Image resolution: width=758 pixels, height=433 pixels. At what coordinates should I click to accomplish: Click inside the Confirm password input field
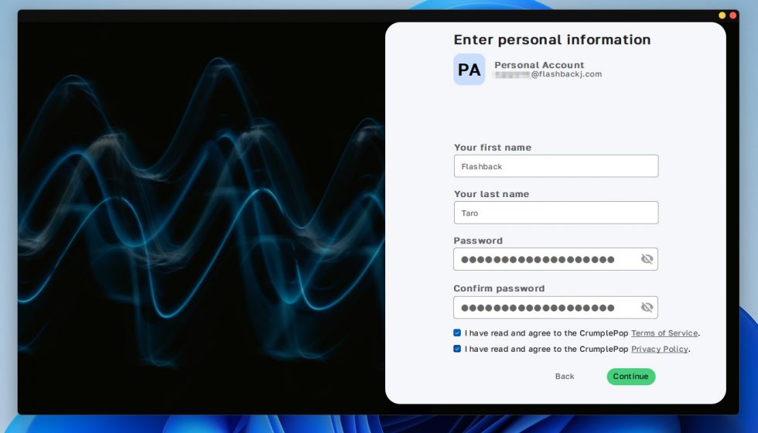tap(555, 308)
